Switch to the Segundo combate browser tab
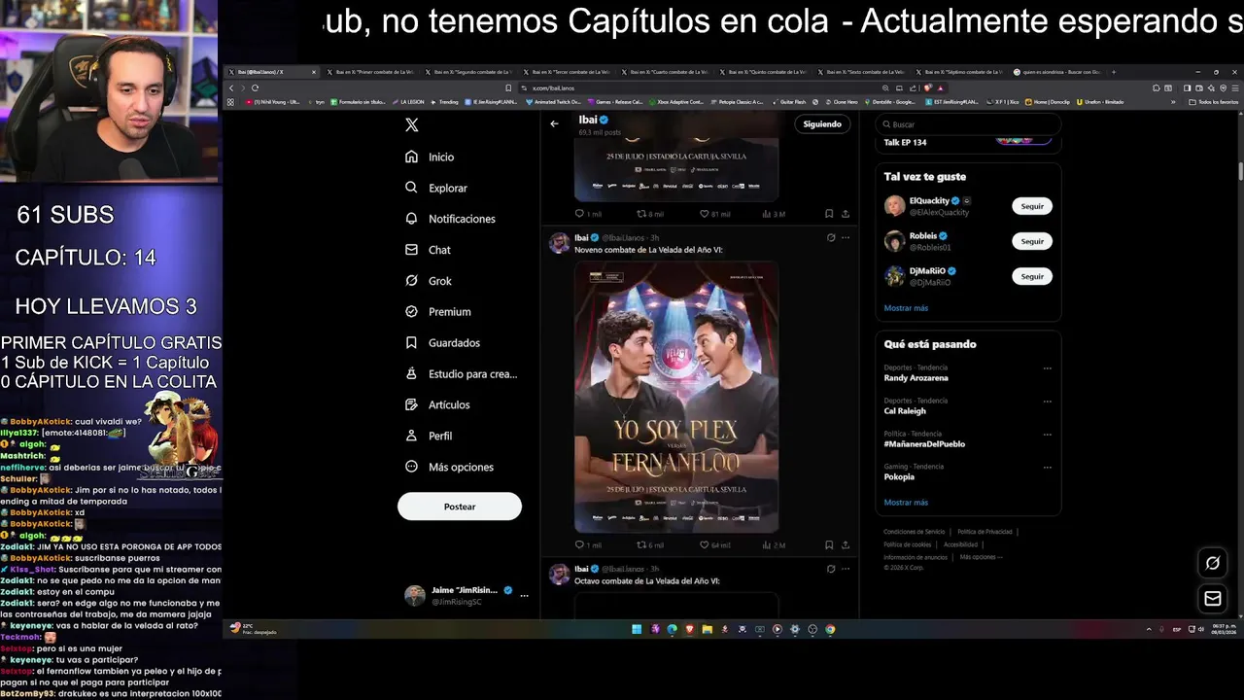The width and height of the screenshot is (1244, 700). (x=467, y=72)
